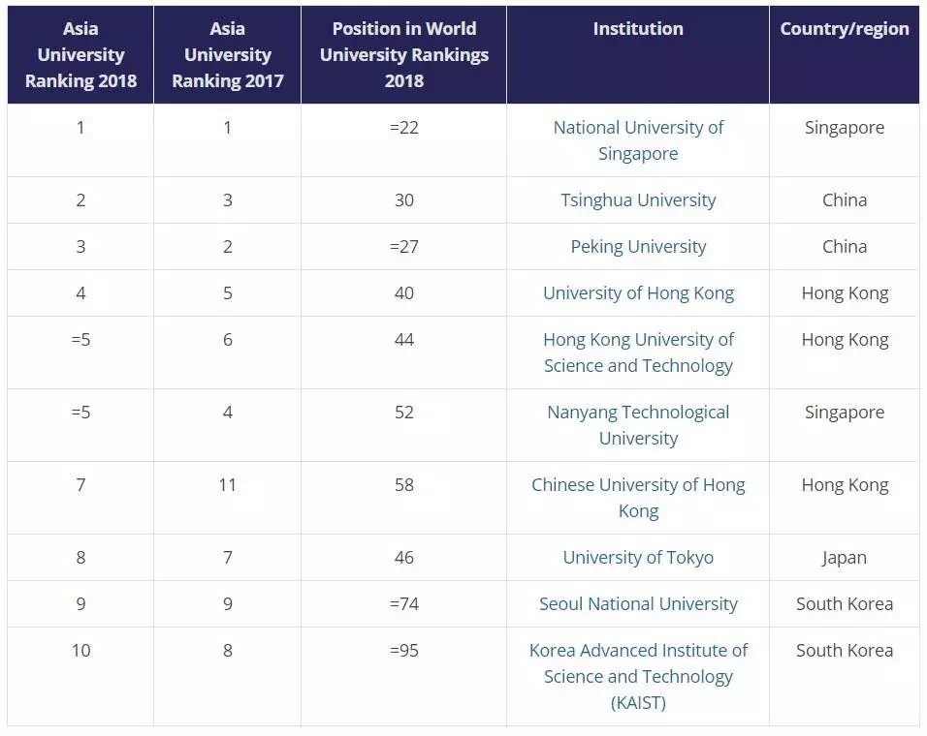Click the Asia University Ranking 2017 header

pos(228,55)
